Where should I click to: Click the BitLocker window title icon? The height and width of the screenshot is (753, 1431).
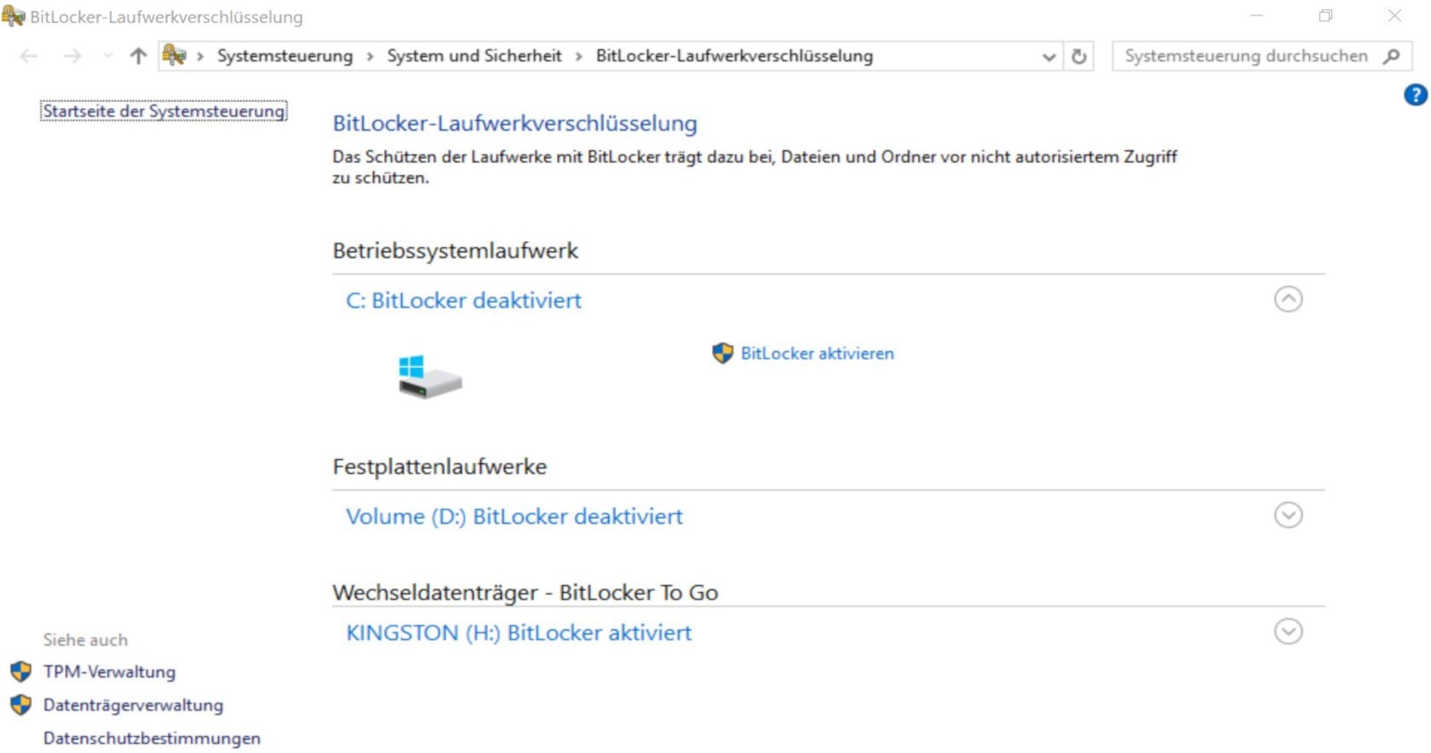click(14, 16)
